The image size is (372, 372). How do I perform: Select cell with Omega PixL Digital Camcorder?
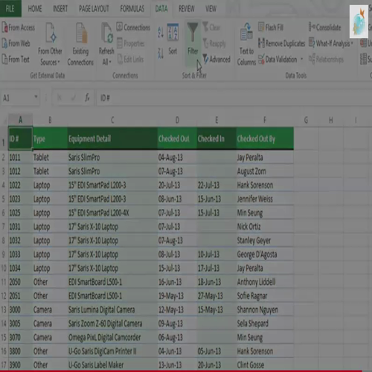tap(112, 337)
